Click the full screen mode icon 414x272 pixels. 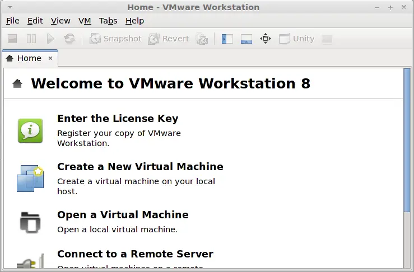[x=266, y=39]
